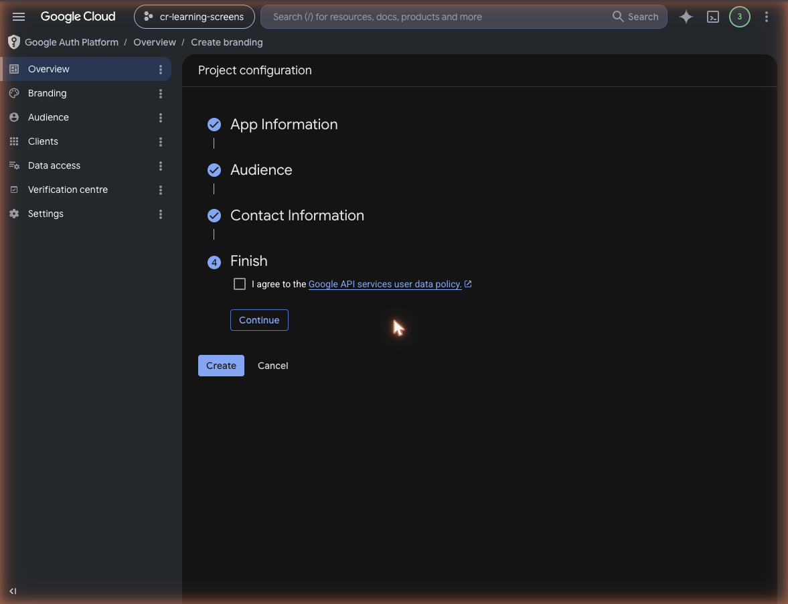Open more options for Clients item
Screen dimensions: 788x604
point(161,142)
